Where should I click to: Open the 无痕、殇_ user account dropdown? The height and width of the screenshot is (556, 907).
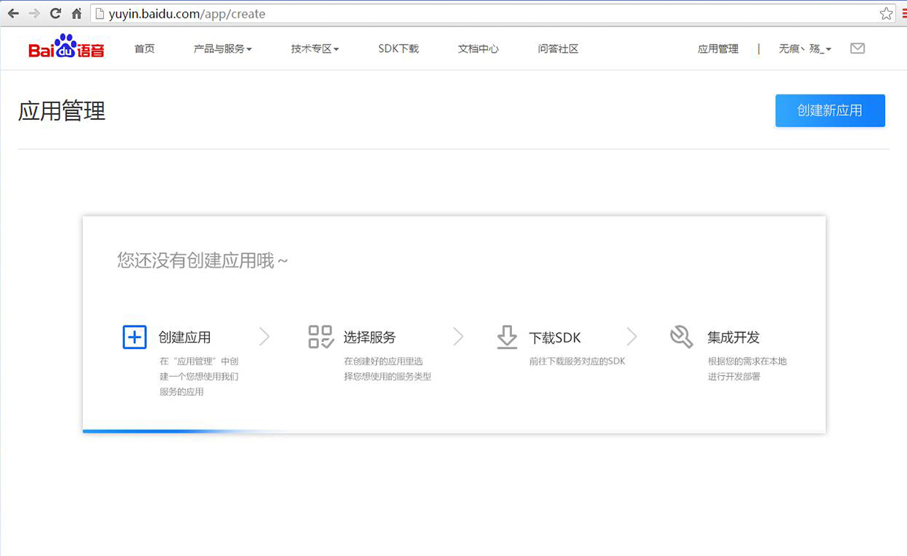tap(805, 49)
